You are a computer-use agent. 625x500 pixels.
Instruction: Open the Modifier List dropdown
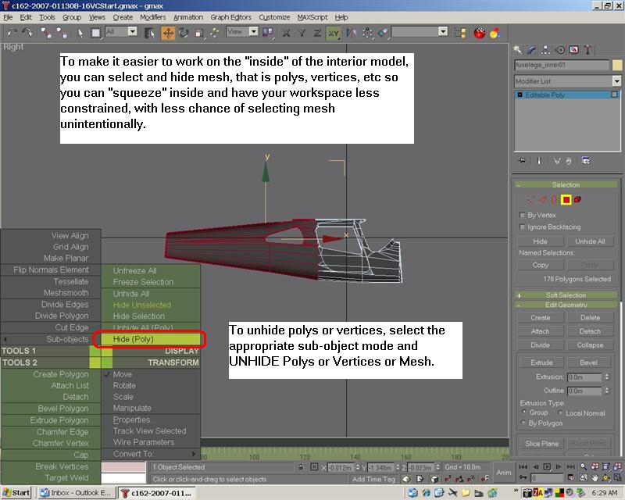pyautogui.click(x=616, y=81)
